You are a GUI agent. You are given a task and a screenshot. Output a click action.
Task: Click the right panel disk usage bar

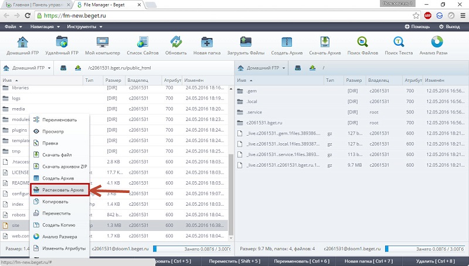coord(426,248)
